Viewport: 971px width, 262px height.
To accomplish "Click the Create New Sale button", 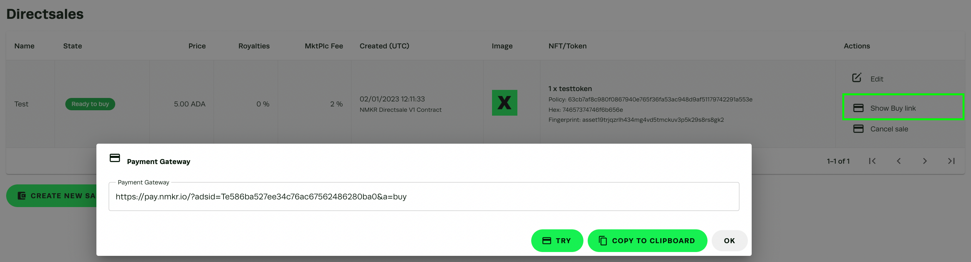I will point(52,196).
